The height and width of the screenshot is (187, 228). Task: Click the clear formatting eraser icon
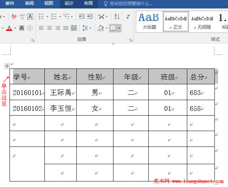[x=14, y=17]
